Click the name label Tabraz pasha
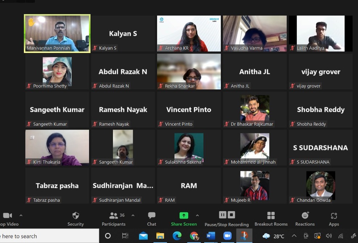 point(47,200)
